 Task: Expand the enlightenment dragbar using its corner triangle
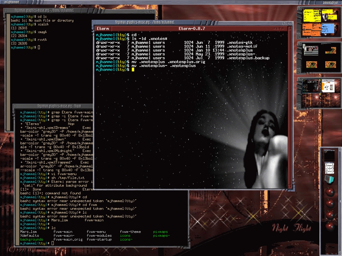[x=2, y=2]
